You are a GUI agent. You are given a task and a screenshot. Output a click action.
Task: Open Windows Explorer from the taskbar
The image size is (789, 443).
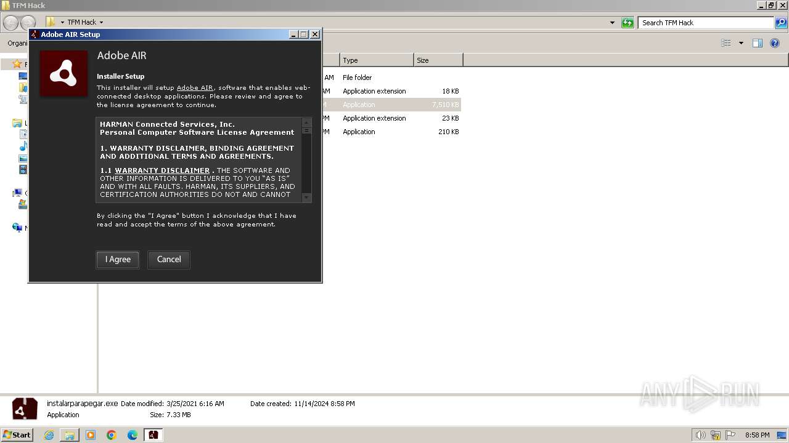(x=70, y=435)
